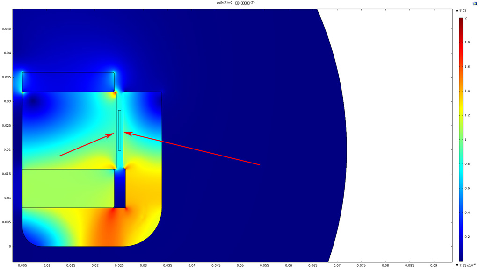The image size is (479, 269).
Task: Click the tail end of the long right red arrow
Action: click(260, 165)
